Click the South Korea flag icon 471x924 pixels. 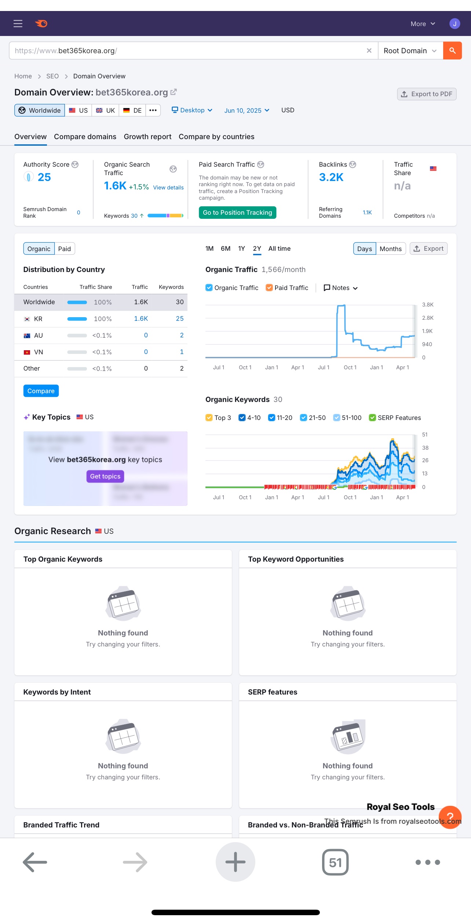27,319
